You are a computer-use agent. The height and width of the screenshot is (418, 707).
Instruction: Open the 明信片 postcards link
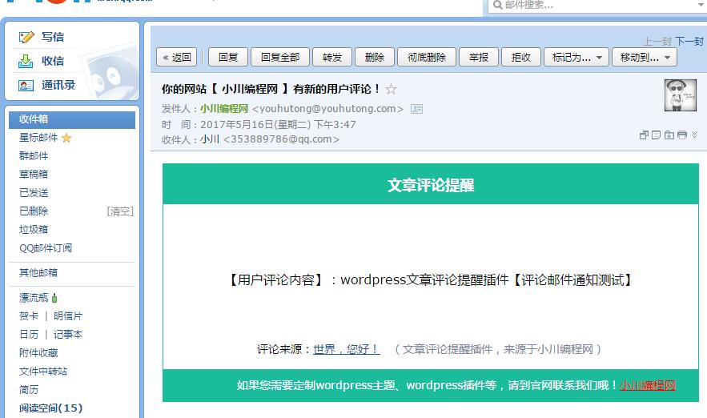(x=68, y=316)
